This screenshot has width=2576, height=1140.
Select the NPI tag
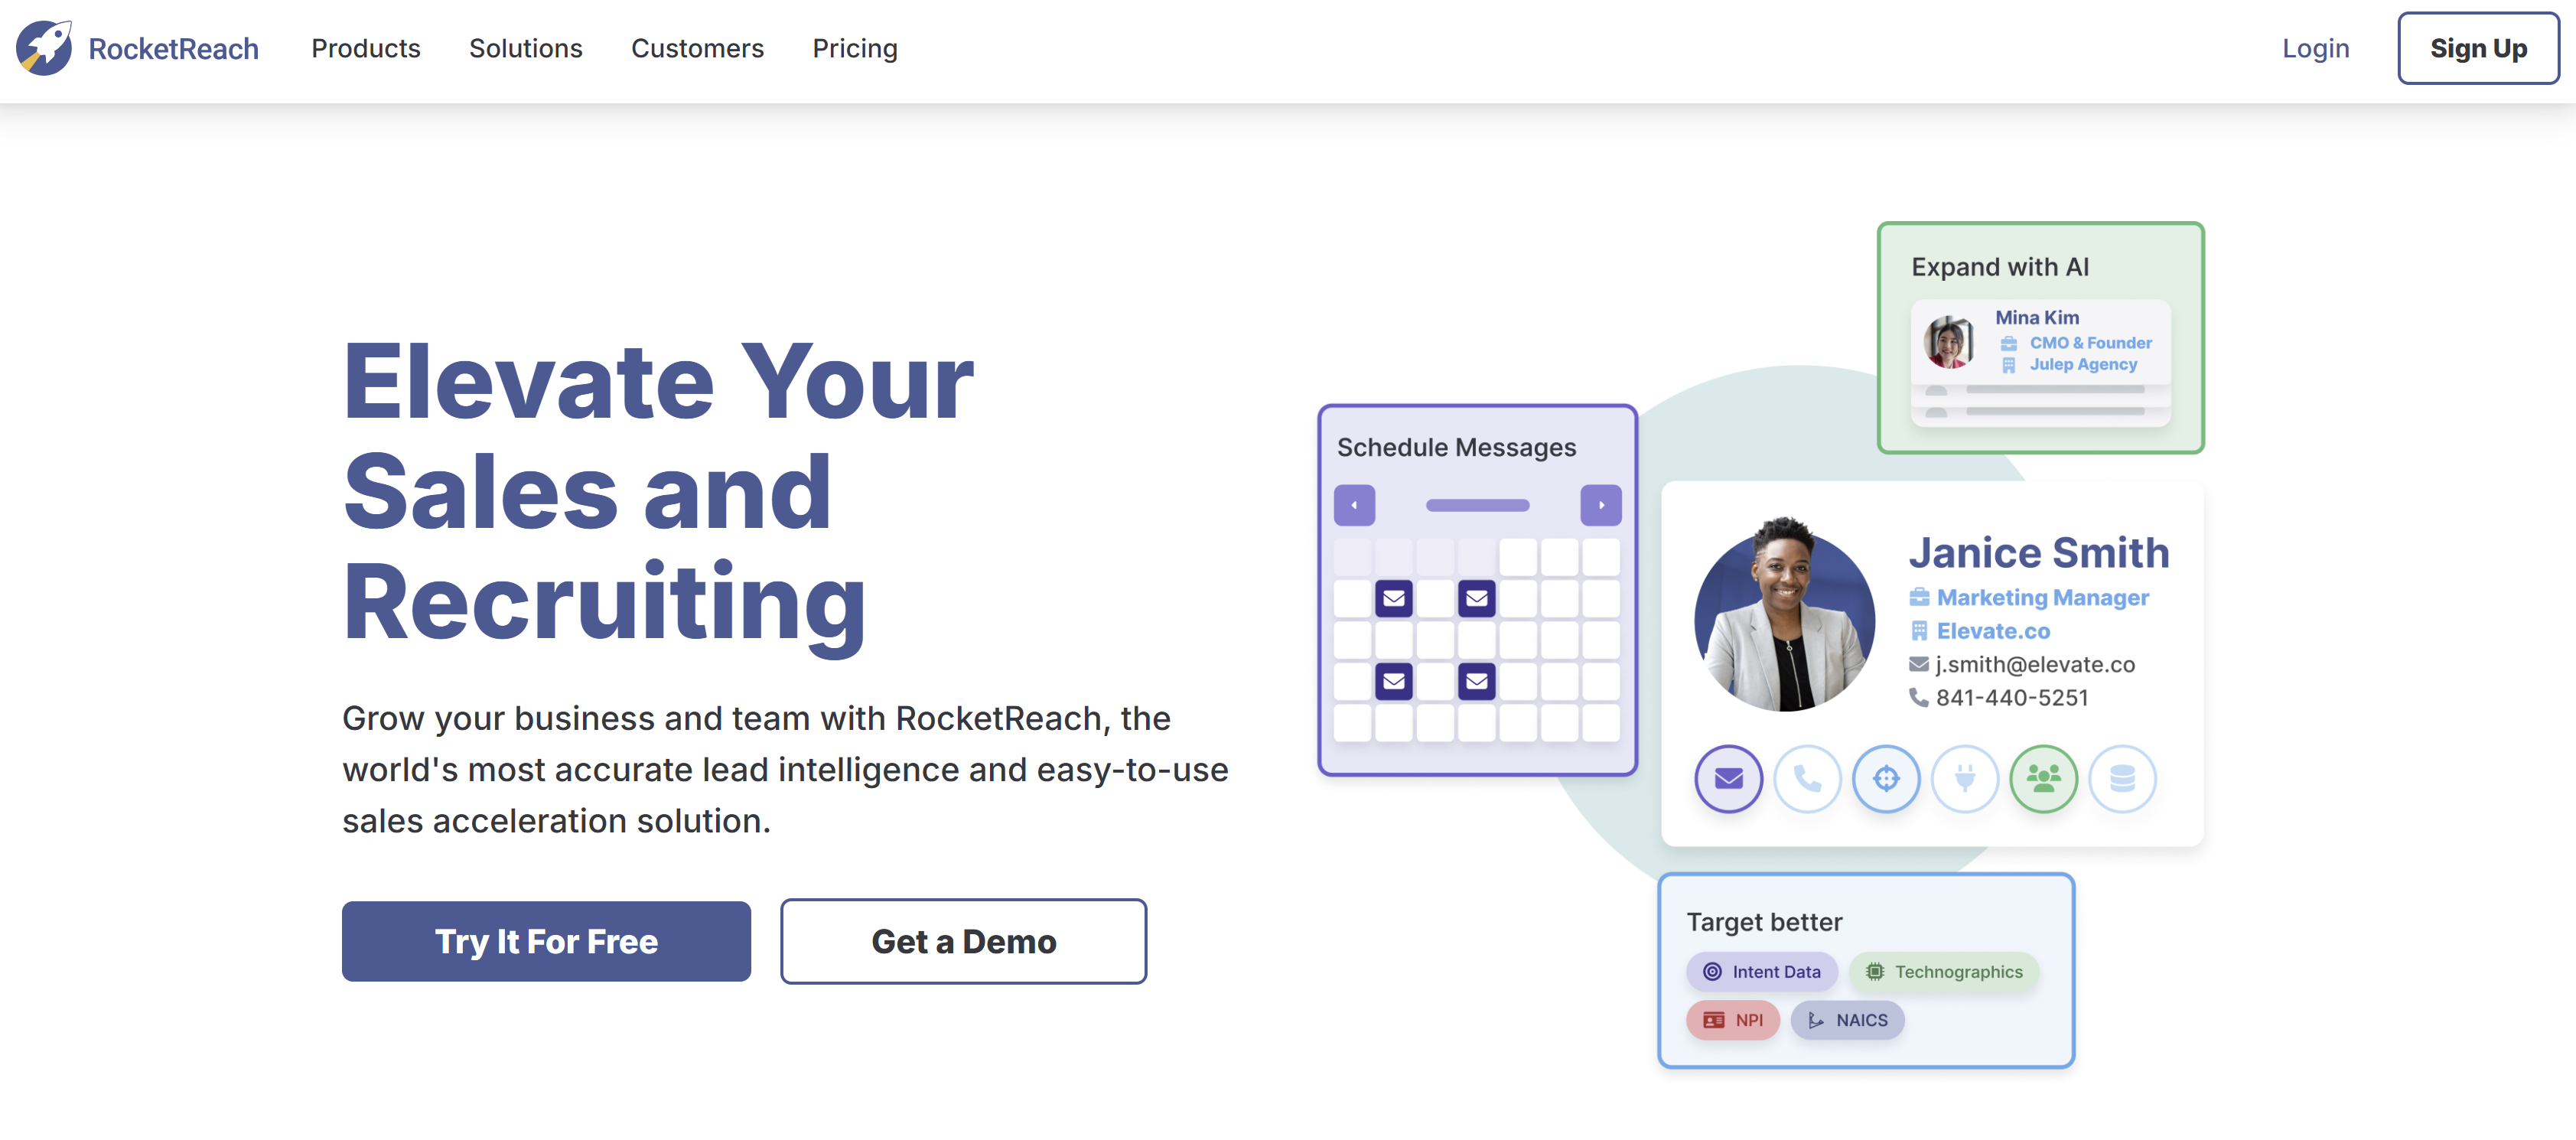[1733, 1019]
